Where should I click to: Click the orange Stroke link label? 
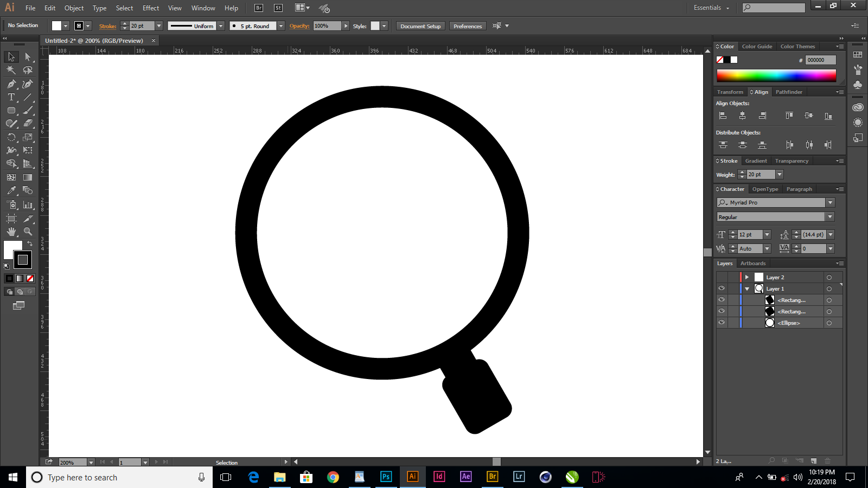pos(107,26)
